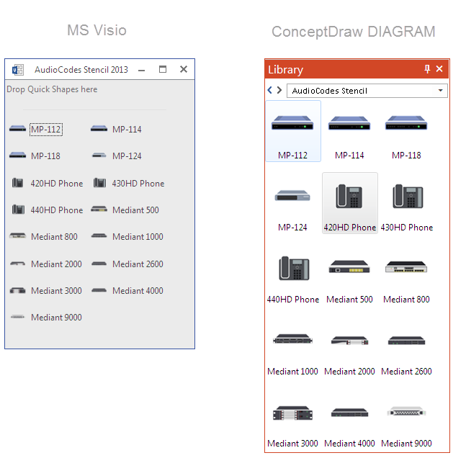Click the Visio stencil document icon
The image size is (466, 458).
coord(18,70)
